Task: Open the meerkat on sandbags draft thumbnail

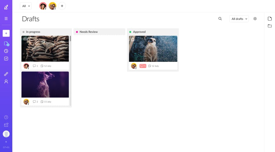Action: [45, 49]
